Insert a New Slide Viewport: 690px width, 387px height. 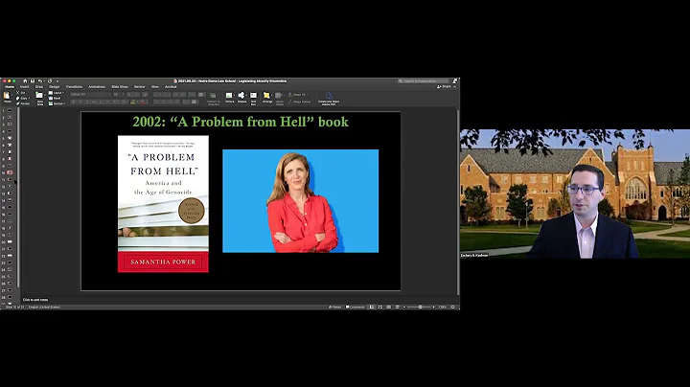(39, 99)
